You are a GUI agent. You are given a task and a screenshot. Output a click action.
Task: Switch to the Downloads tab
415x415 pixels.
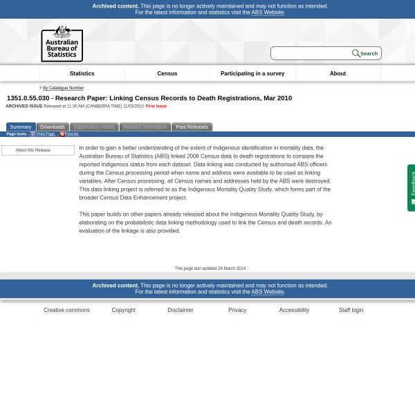53,127
